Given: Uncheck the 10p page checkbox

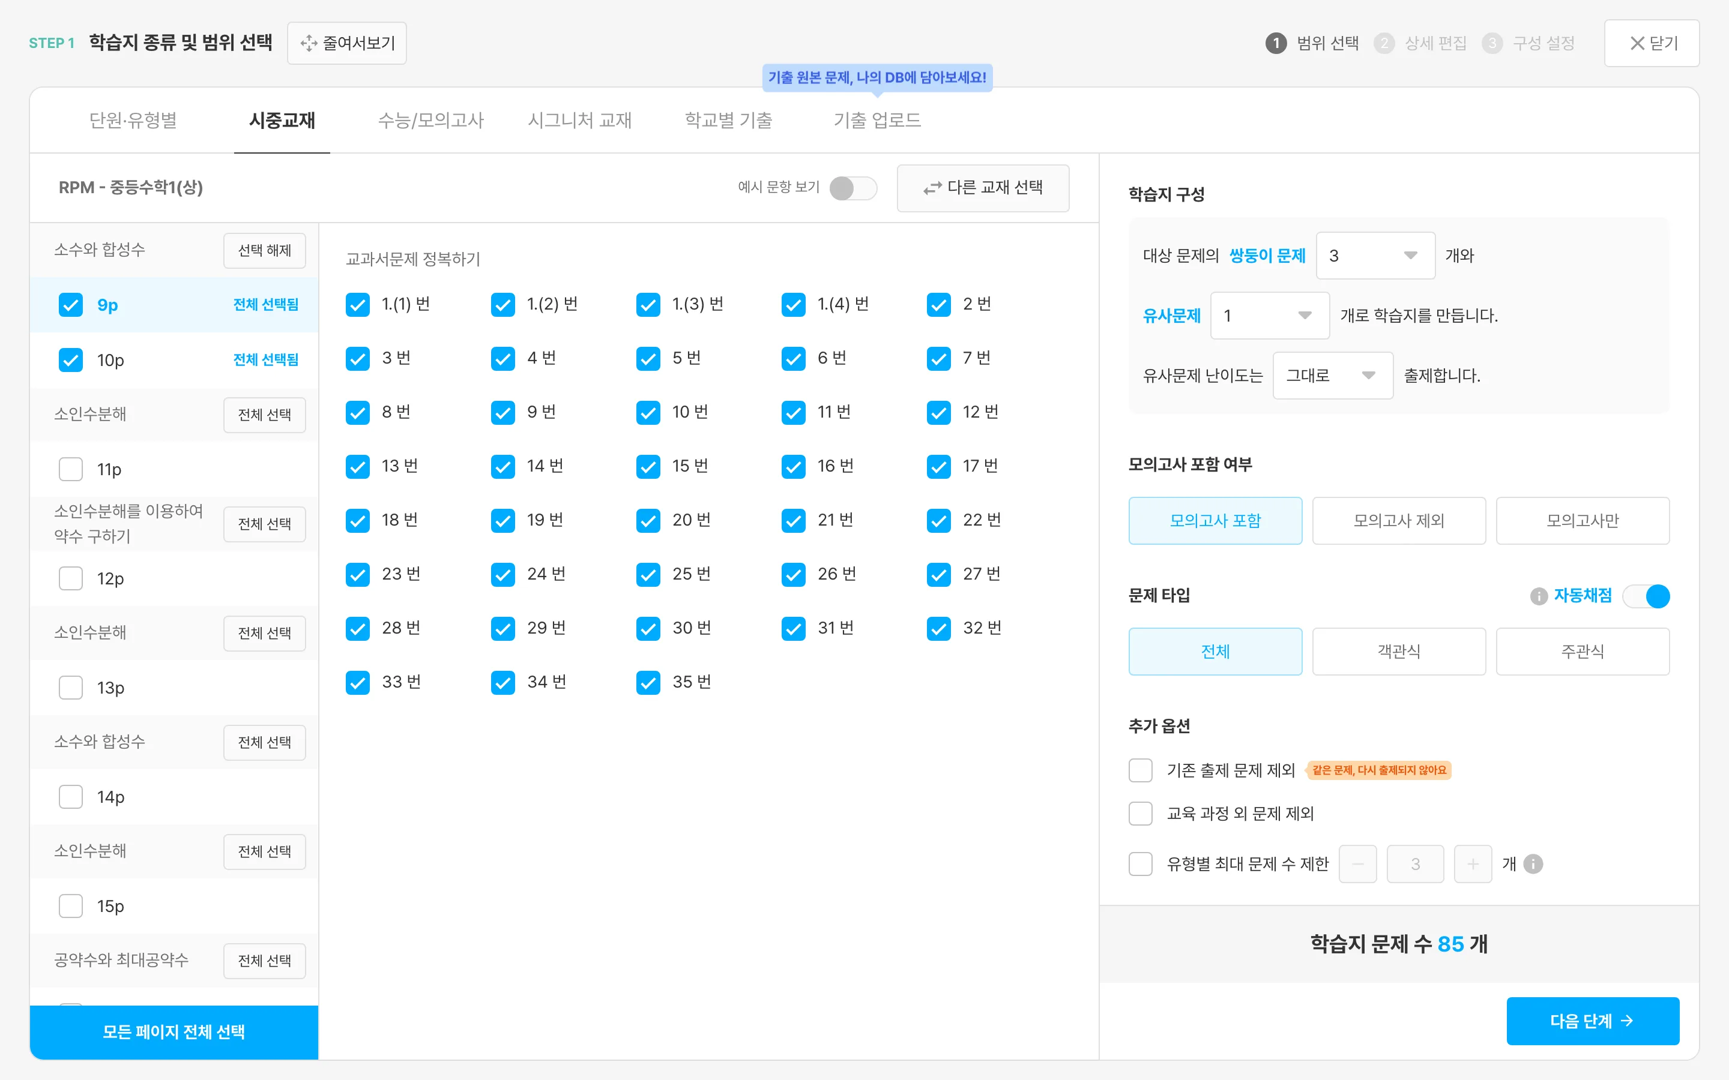Looking at the screenshot, I should (71, 360).
